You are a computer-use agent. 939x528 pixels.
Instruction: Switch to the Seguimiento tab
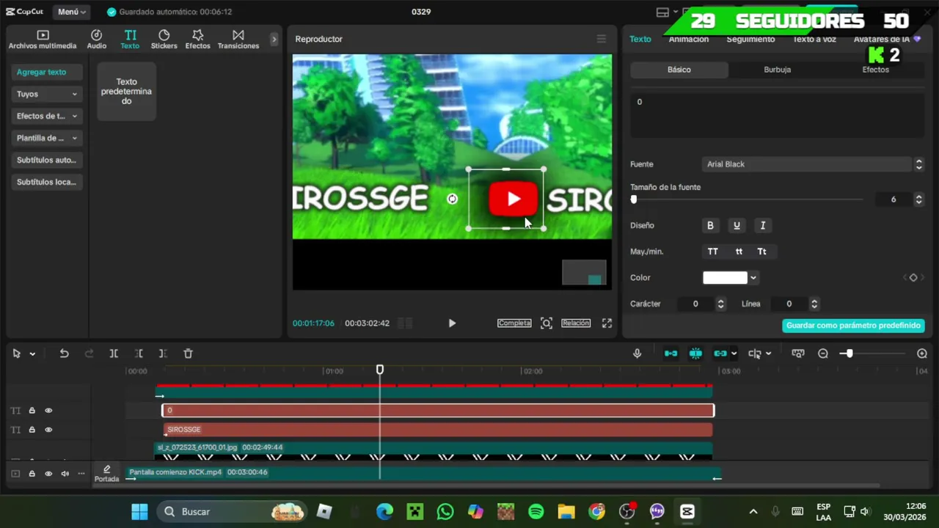[750, 39]
